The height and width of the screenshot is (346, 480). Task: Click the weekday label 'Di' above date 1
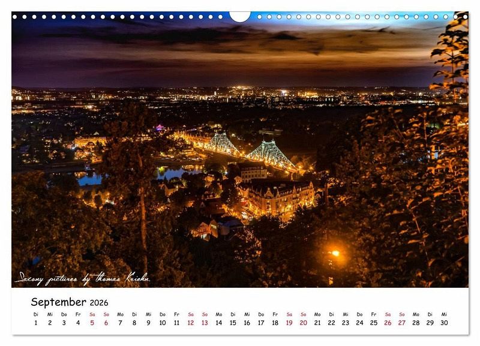36,314
